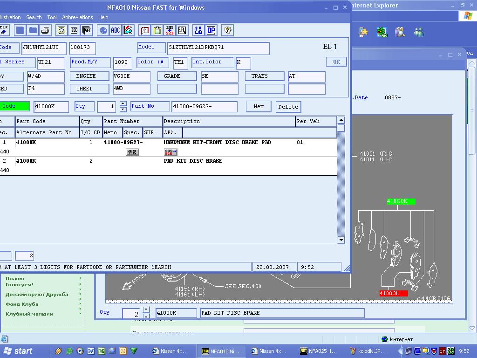Screen dimensions: 477x358
Task: Open the Tool menu
Action: tap(52, 17)
